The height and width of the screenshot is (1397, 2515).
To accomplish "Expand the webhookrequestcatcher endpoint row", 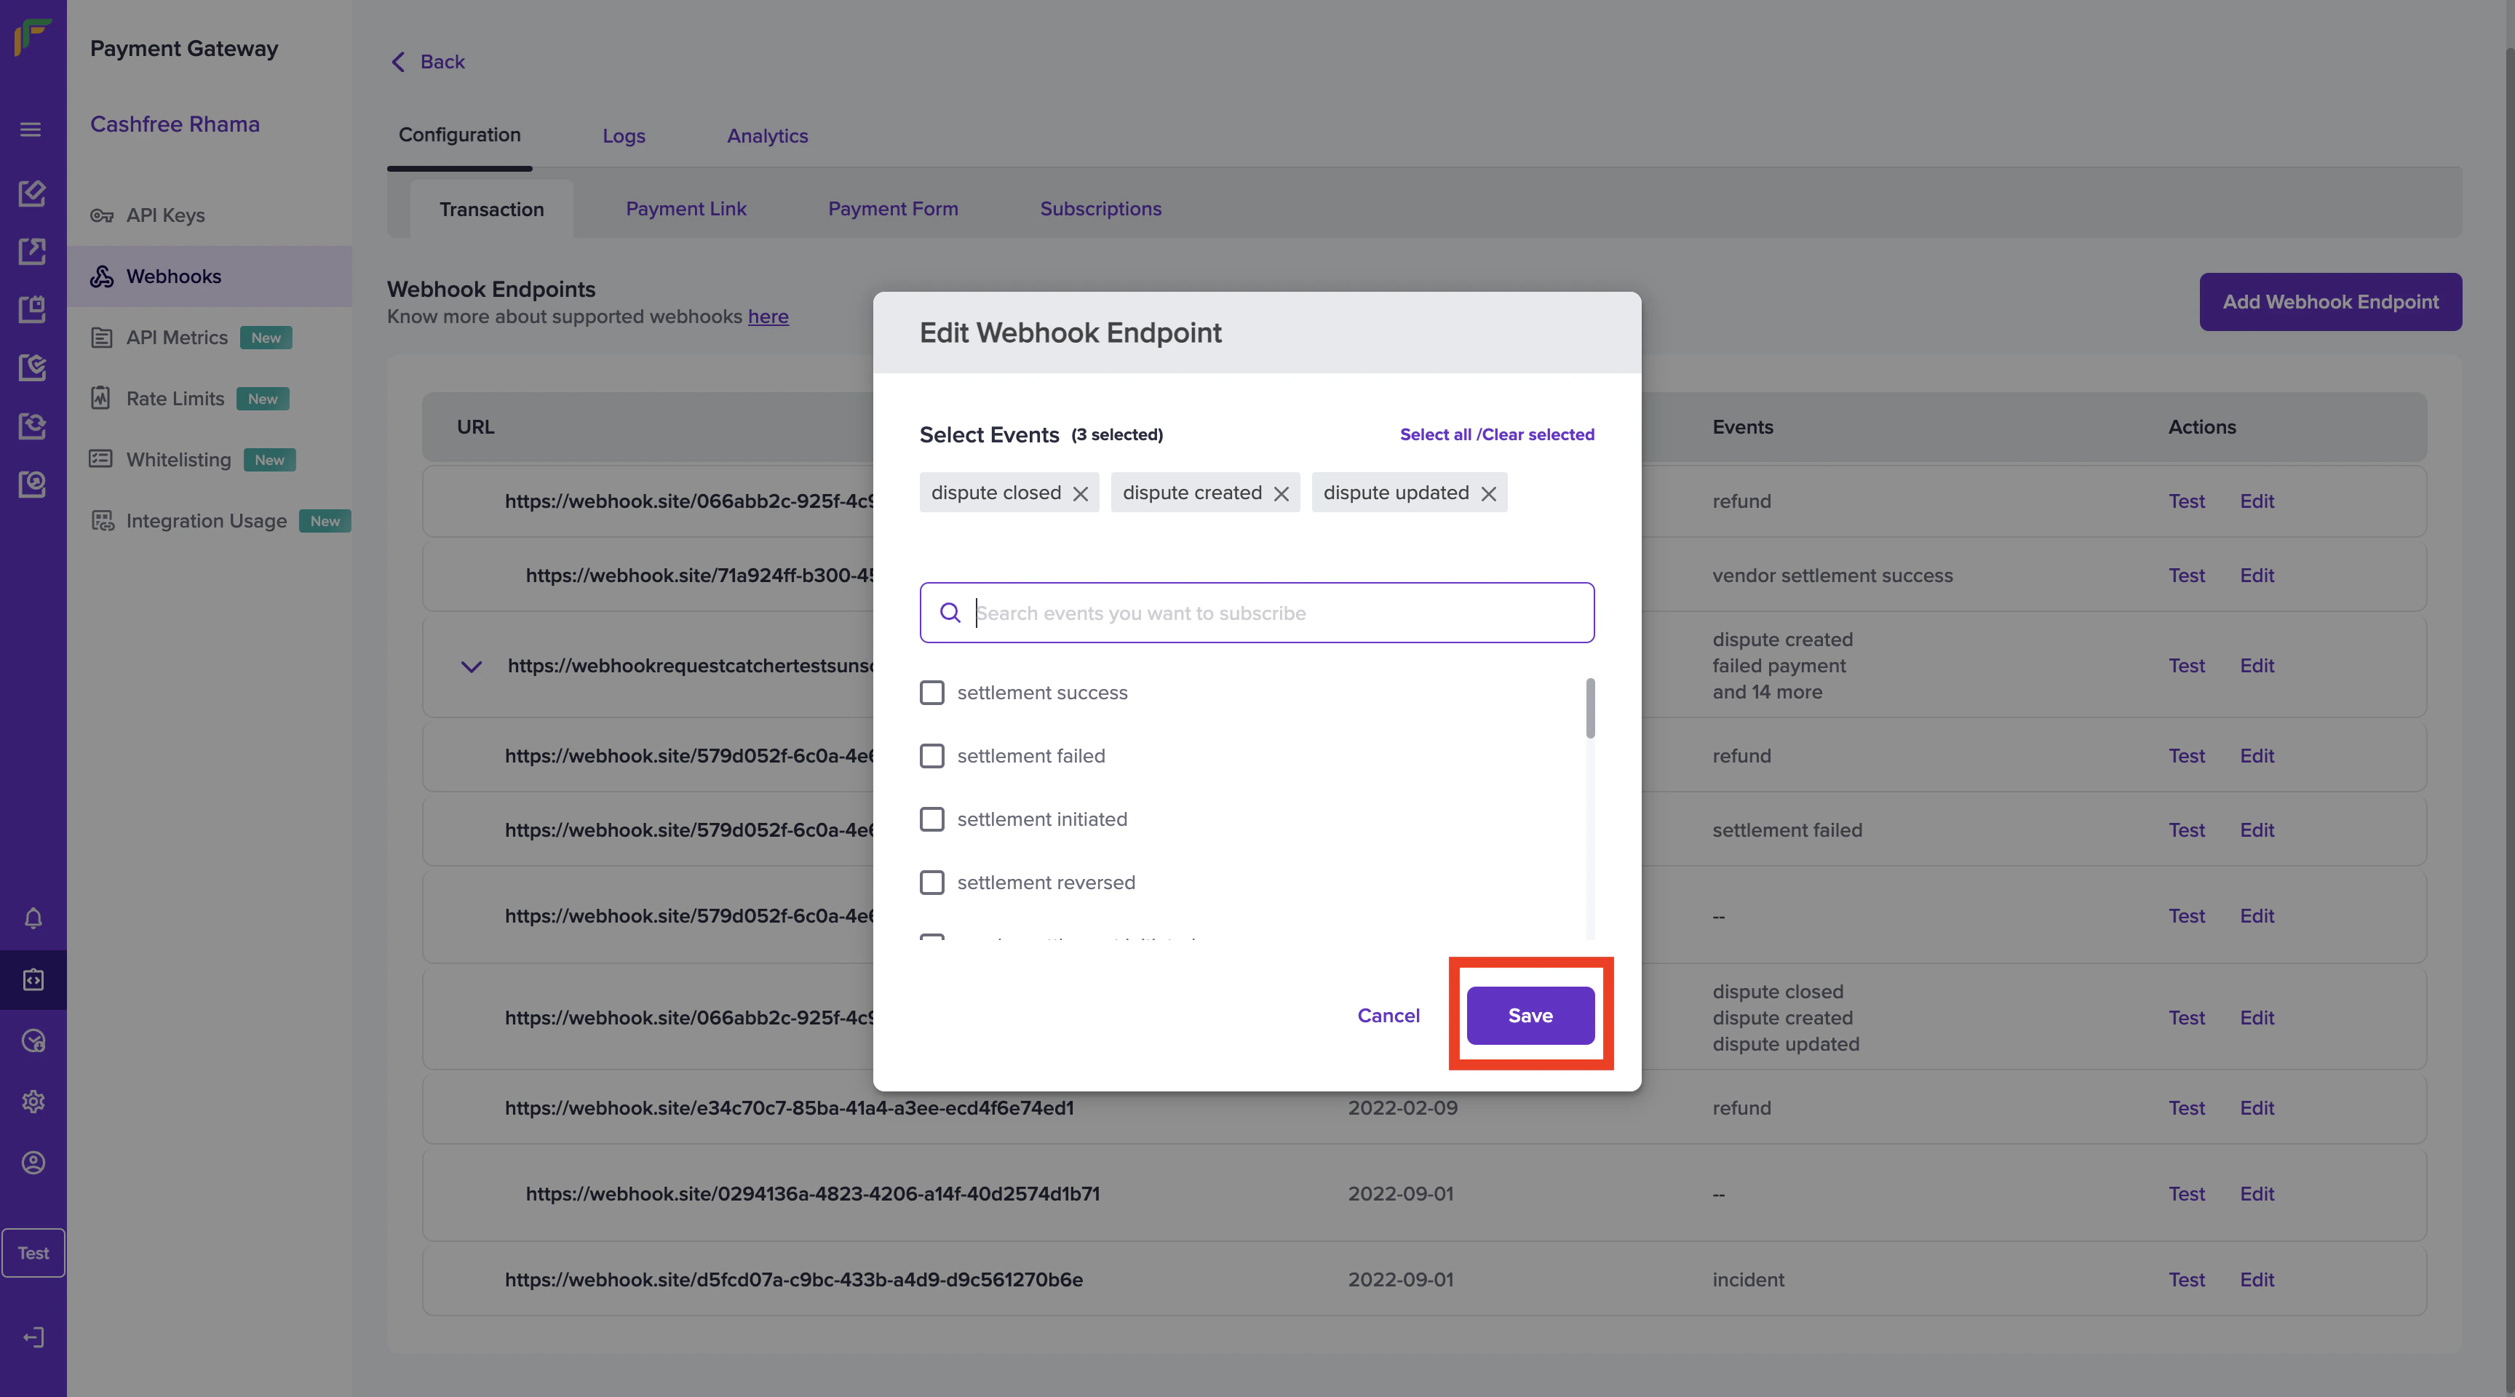I will pos(472,666).
